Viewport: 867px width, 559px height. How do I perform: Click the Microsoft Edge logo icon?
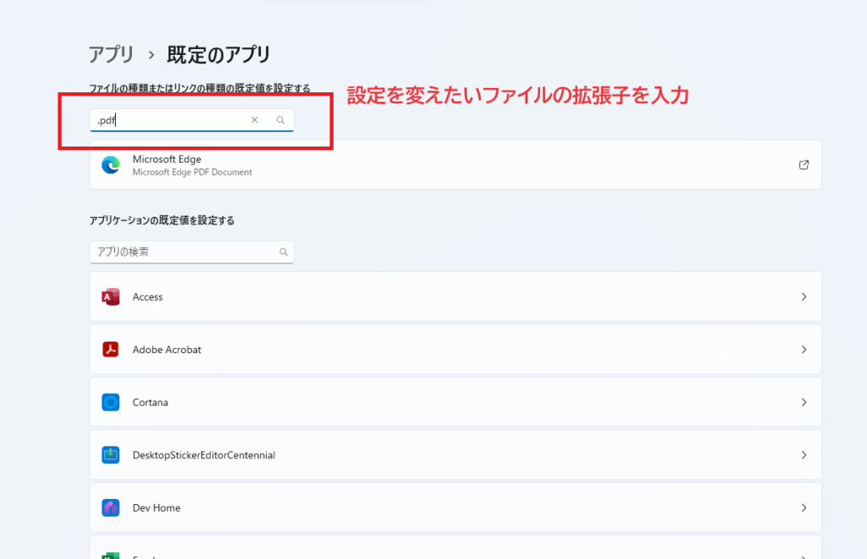[x=111, y=165]
